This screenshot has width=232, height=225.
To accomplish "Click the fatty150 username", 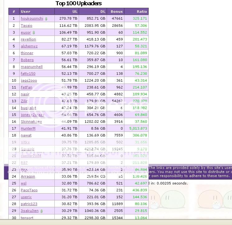I will 28,74.
